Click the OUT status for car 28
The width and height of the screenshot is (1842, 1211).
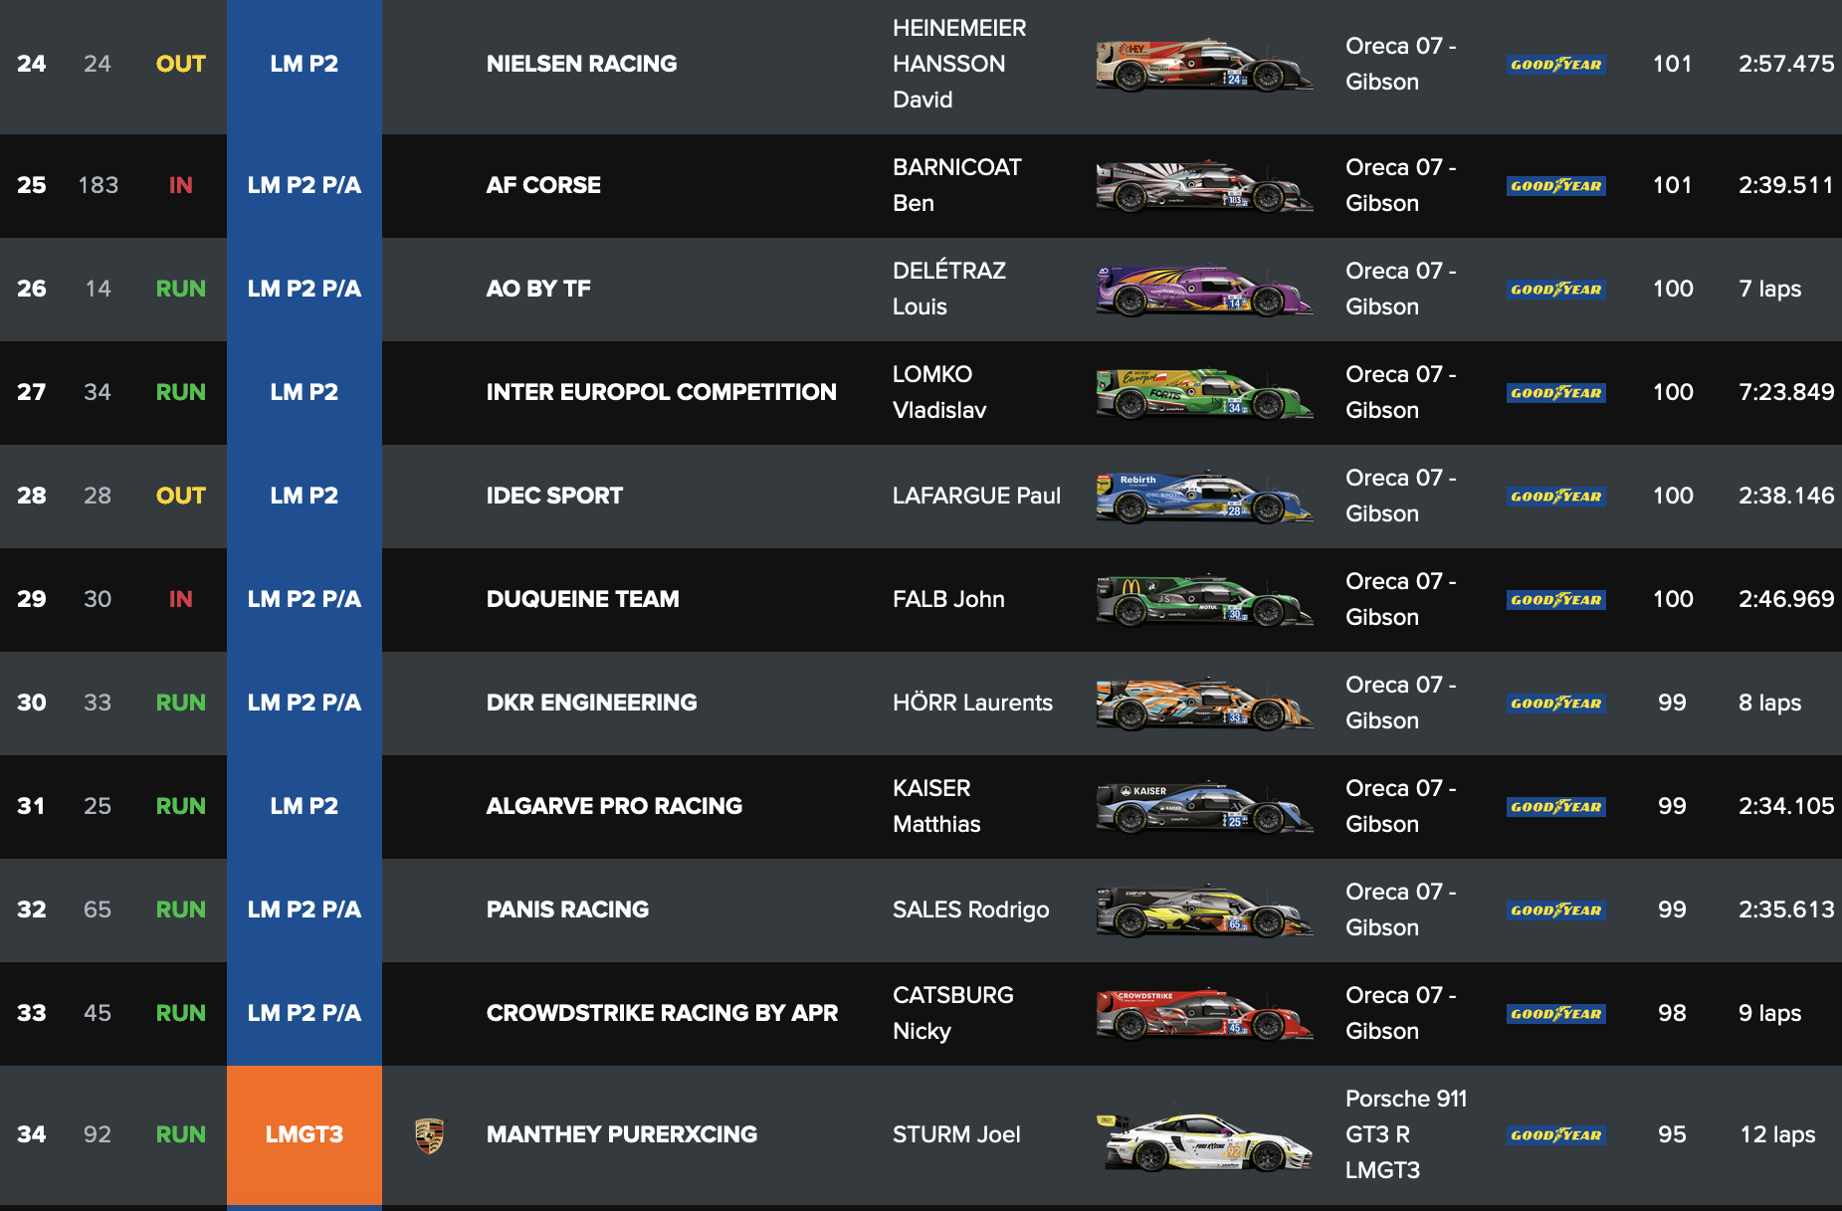click(181, 496)
